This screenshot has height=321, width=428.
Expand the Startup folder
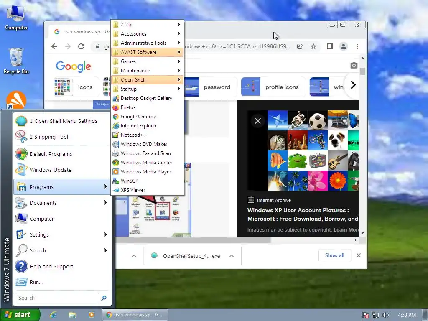148,89
